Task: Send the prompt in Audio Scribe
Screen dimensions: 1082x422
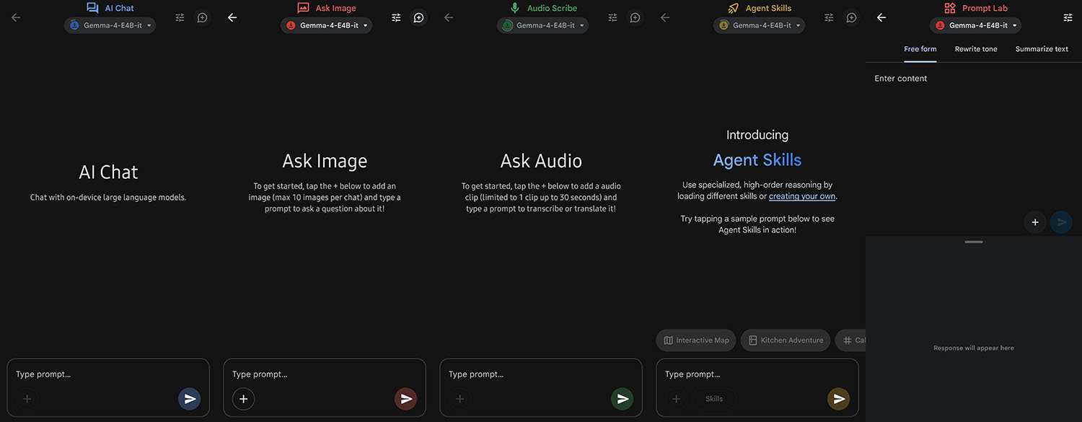Action: tap(623, 399)
